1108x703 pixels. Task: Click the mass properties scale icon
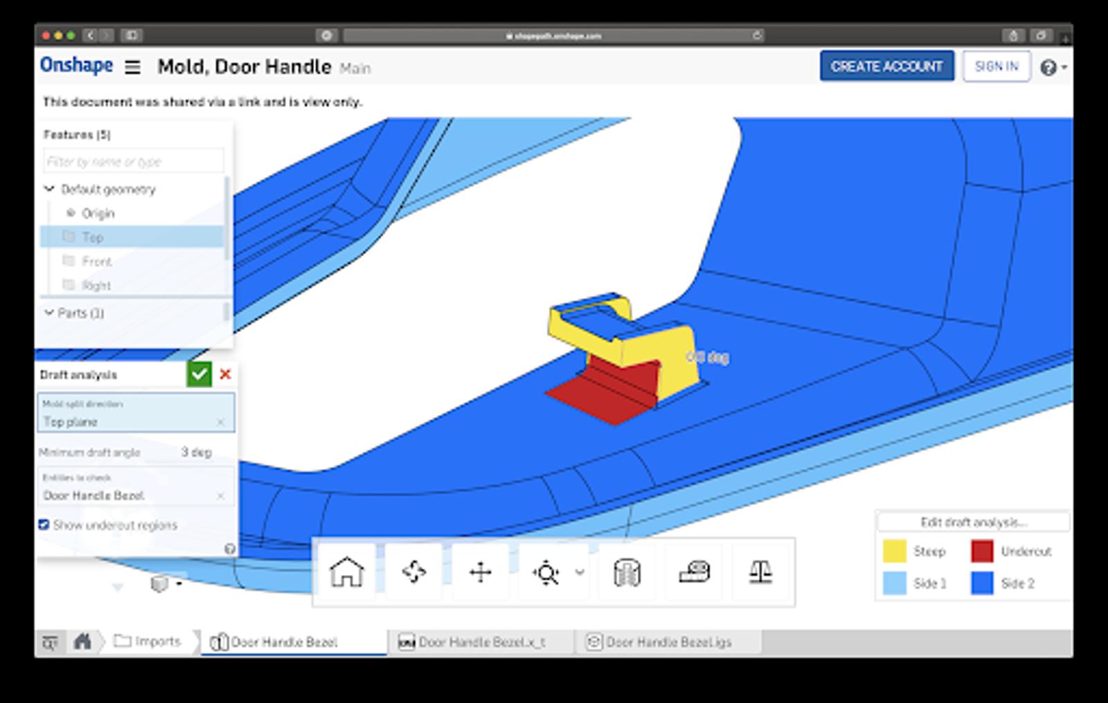tap(760, 572)
